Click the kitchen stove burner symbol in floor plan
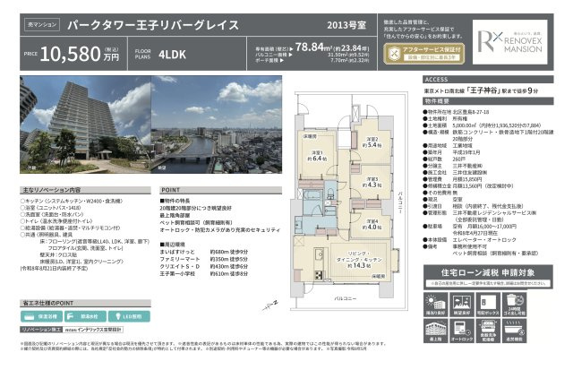This screenshot has height=387, width=573. (x=319, y=274)
